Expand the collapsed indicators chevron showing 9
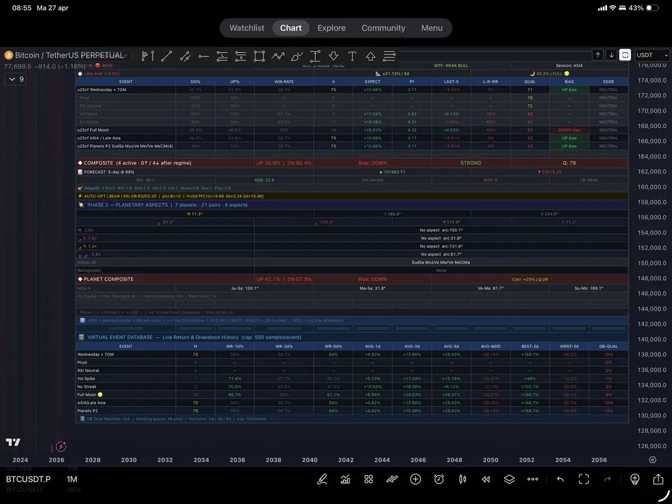672x504 pixels. (15, 80)
